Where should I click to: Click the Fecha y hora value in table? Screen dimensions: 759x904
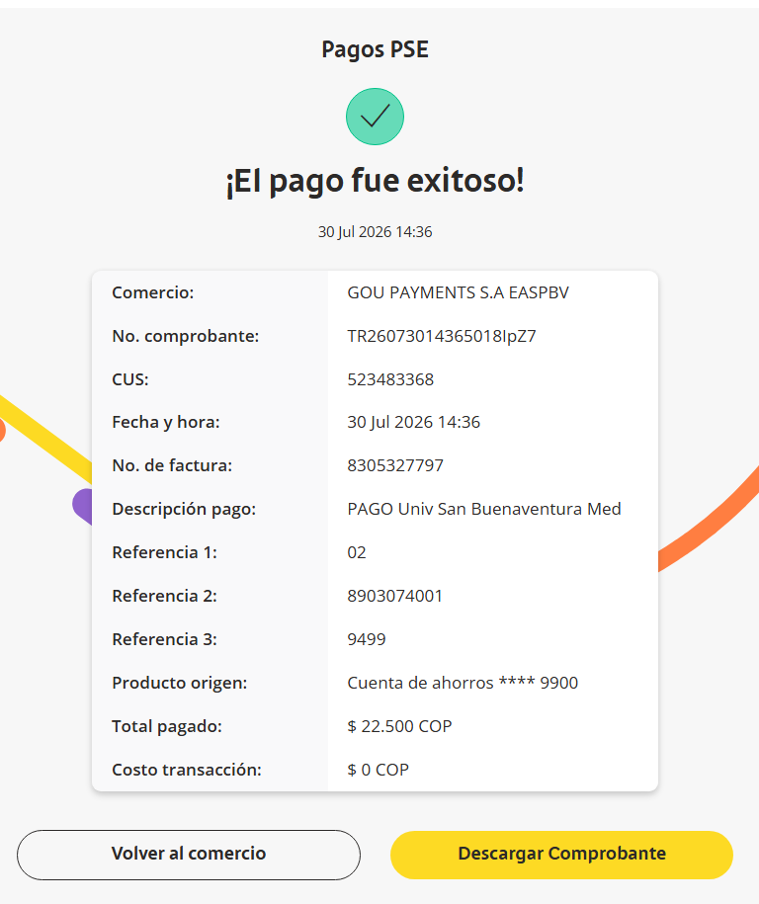point(413,422)
